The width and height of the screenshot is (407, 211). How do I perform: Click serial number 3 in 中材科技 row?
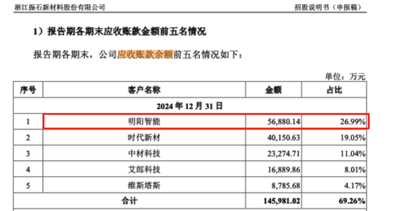pyautogui.click(x=28, y=154)
